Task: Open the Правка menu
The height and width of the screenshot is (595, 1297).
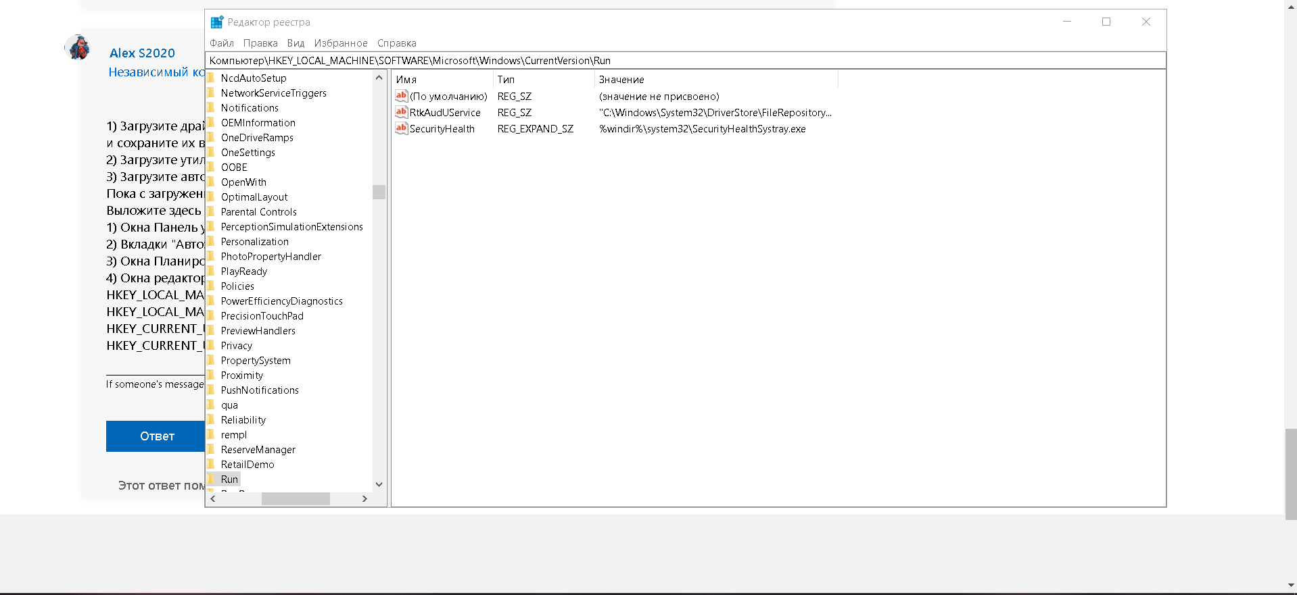Action: point(260,43)
